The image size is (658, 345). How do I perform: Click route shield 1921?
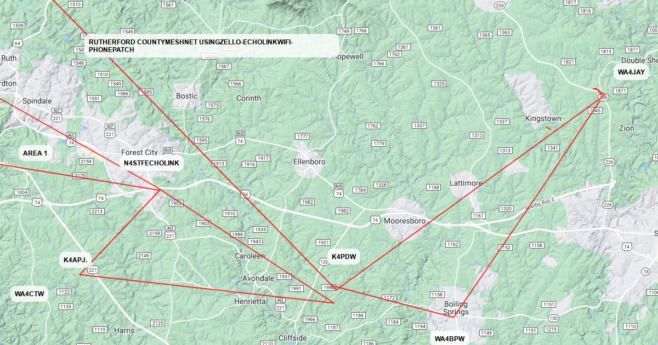coord(324,242)
